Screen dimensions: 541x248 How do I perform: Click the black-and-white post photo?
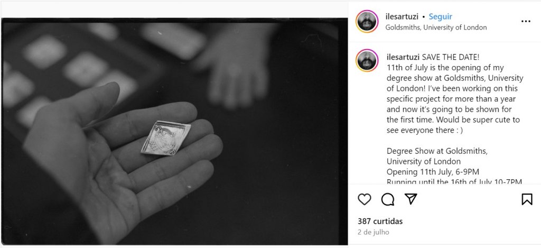point(174,131)
